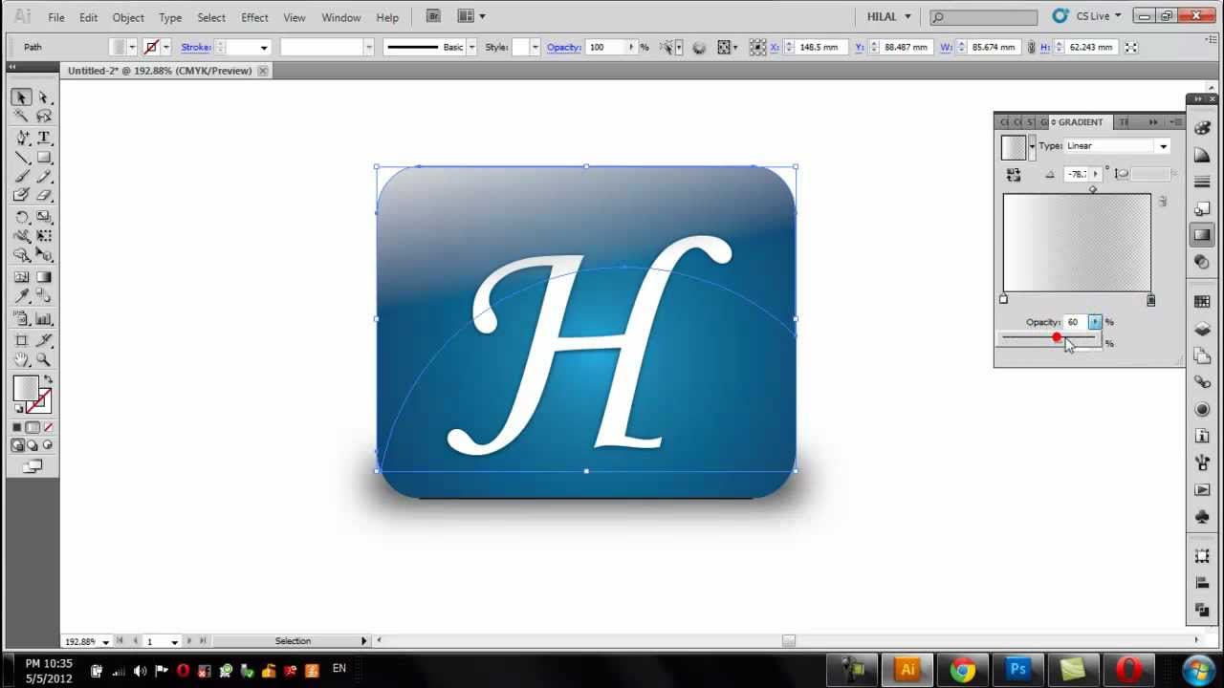Go to Adobe Bridge button
This screenshot has height=688, width=1224.
click(x=433, y=16)
